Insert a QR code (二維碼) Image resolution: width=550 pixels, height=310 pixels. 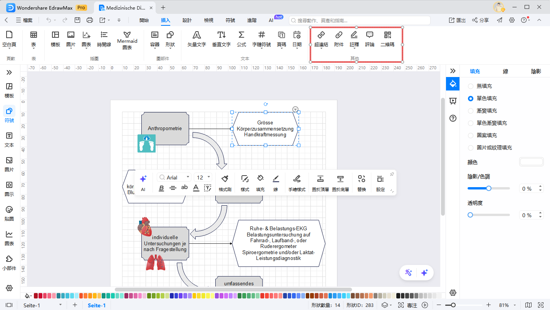387,39
